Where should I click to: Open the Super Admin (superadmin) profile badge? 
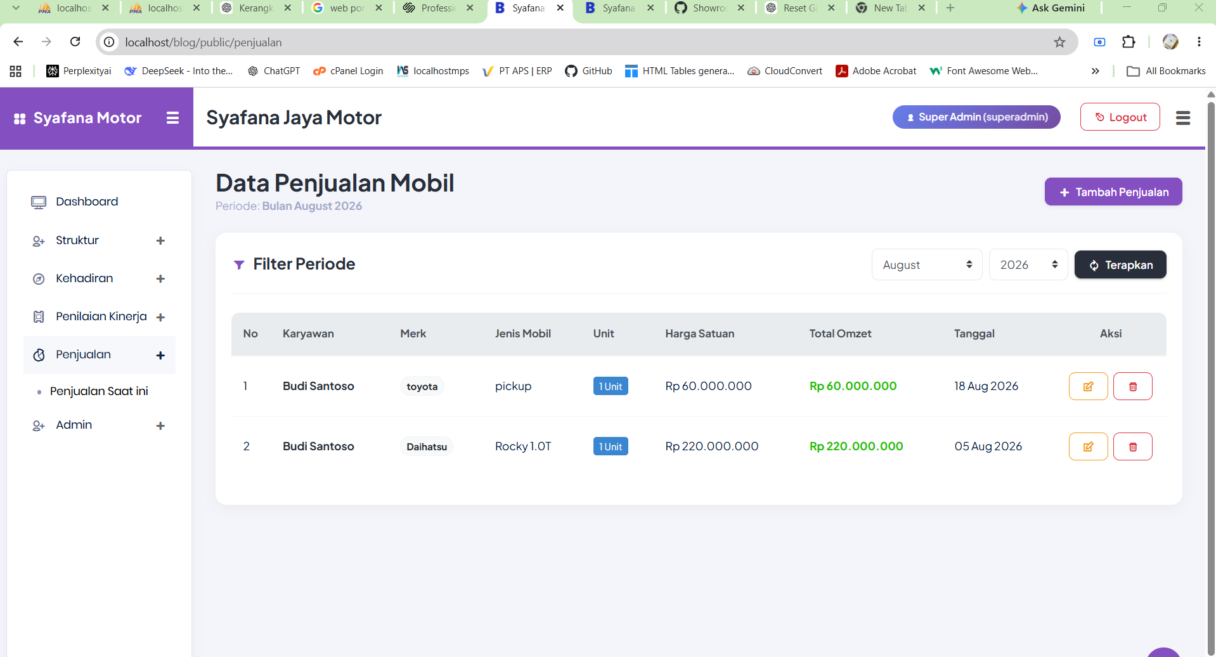point(976,117)
